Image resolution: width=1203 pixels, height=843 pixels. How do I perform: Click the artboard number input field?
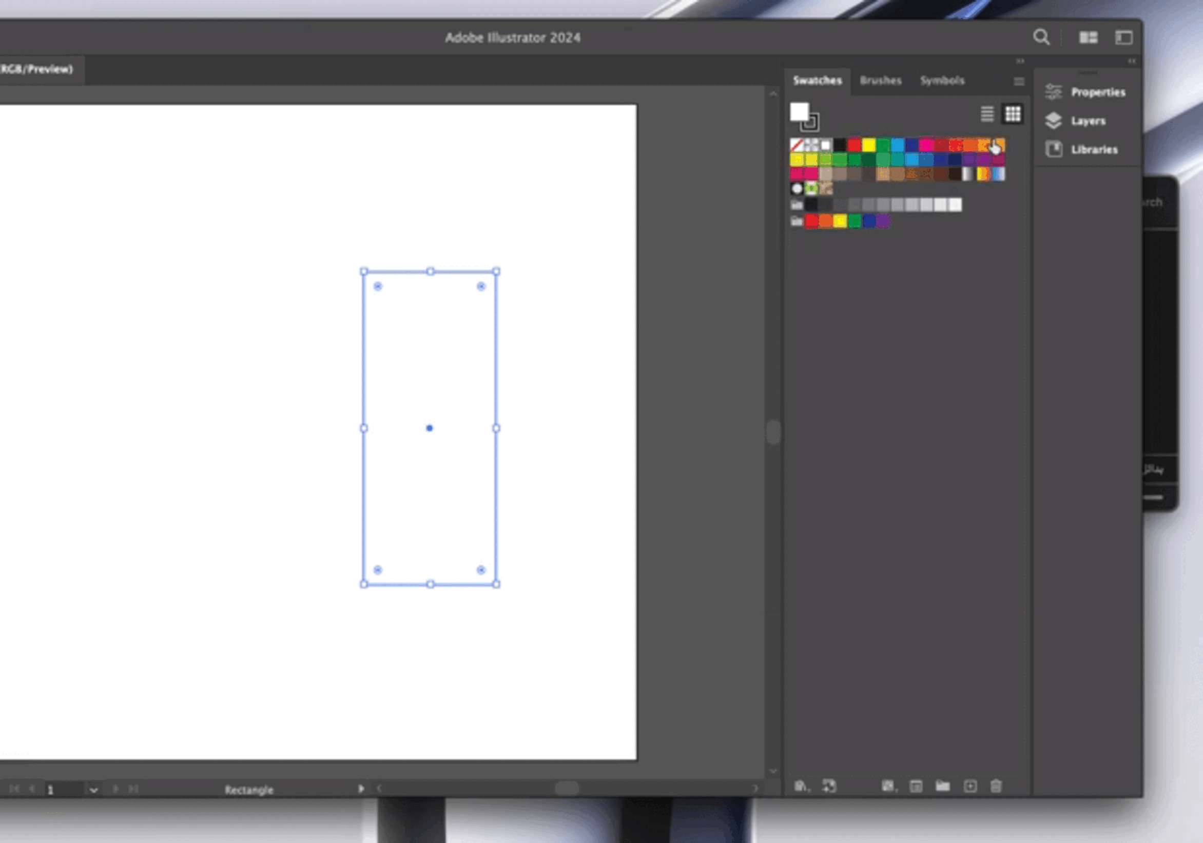point(63,790)
